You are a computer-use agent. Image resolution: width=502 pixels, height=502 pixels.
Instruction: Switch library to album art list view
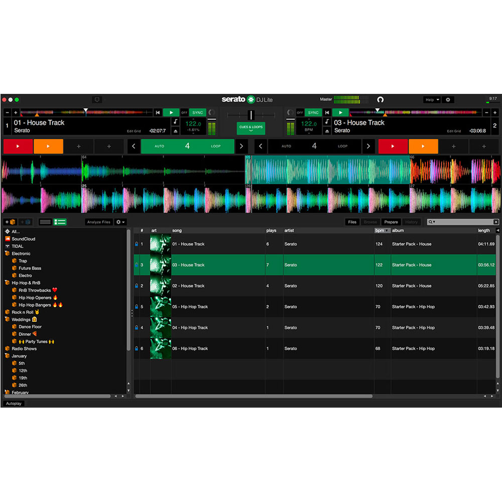(x=60, y=222)
